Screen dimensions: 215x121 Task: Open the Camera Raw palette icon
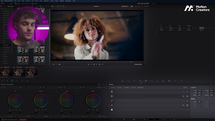tap(2, 81)
